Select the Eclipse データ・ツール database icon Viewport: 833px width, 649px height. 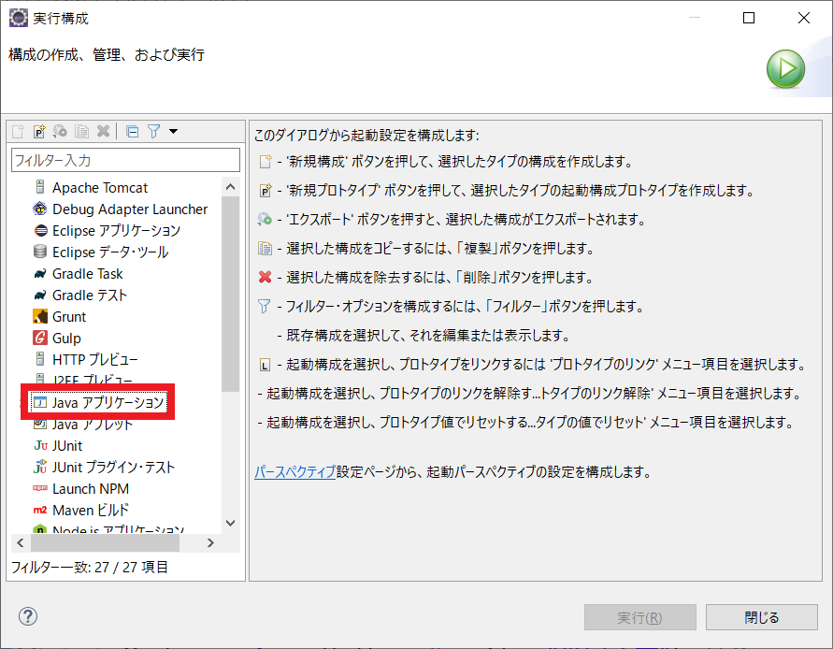click(x=40, y=252)
